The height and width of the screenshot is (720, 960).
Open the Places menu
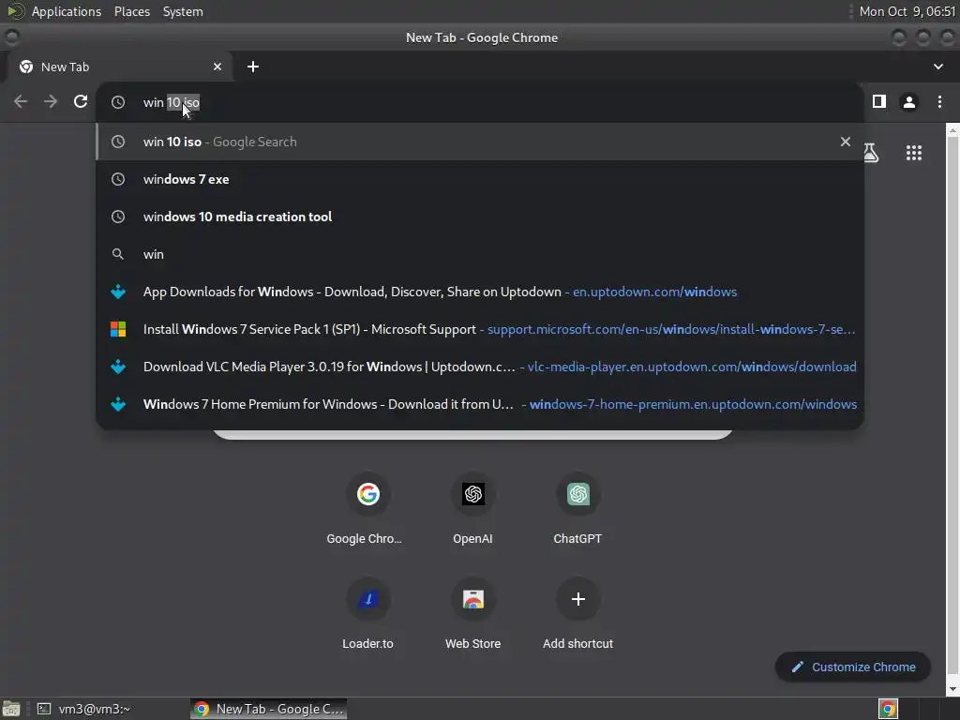(131, 11)
